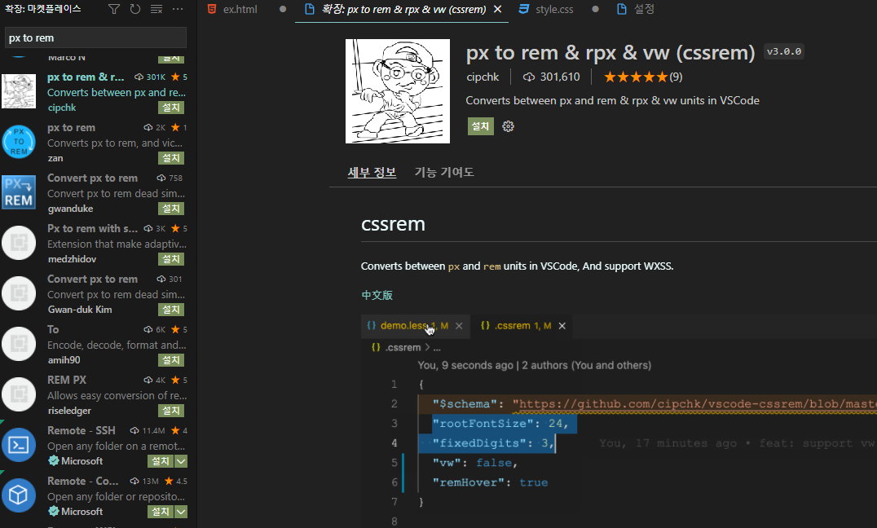This screenshot has width=877, height=528.
Task: Refresh the extension marketplace list
Action: point(135,9)
